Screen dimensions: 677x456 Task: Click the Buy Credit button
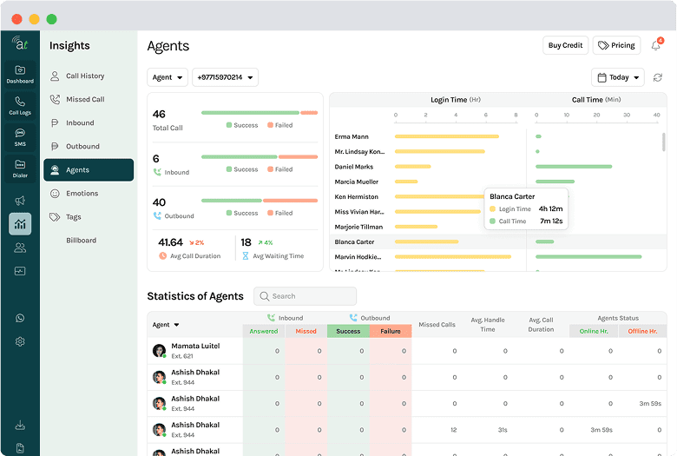565,45
